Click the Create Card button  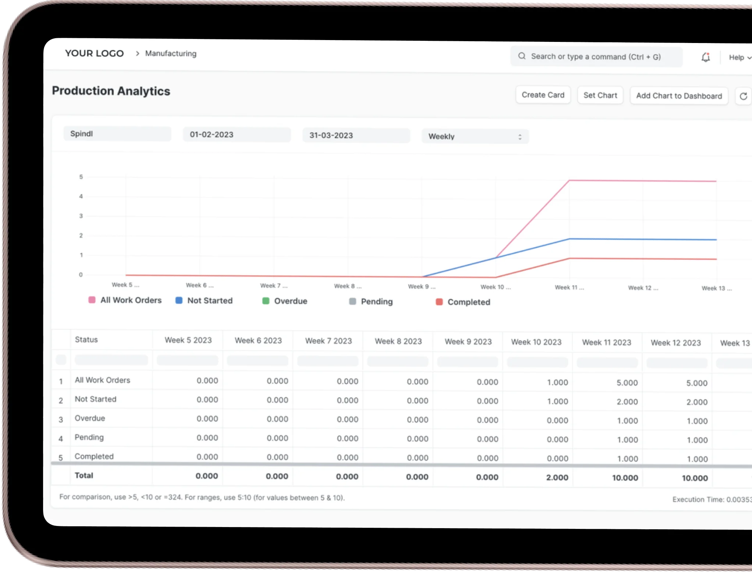543,95
